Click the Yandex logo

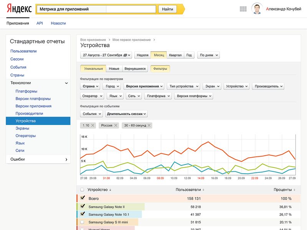19,9
